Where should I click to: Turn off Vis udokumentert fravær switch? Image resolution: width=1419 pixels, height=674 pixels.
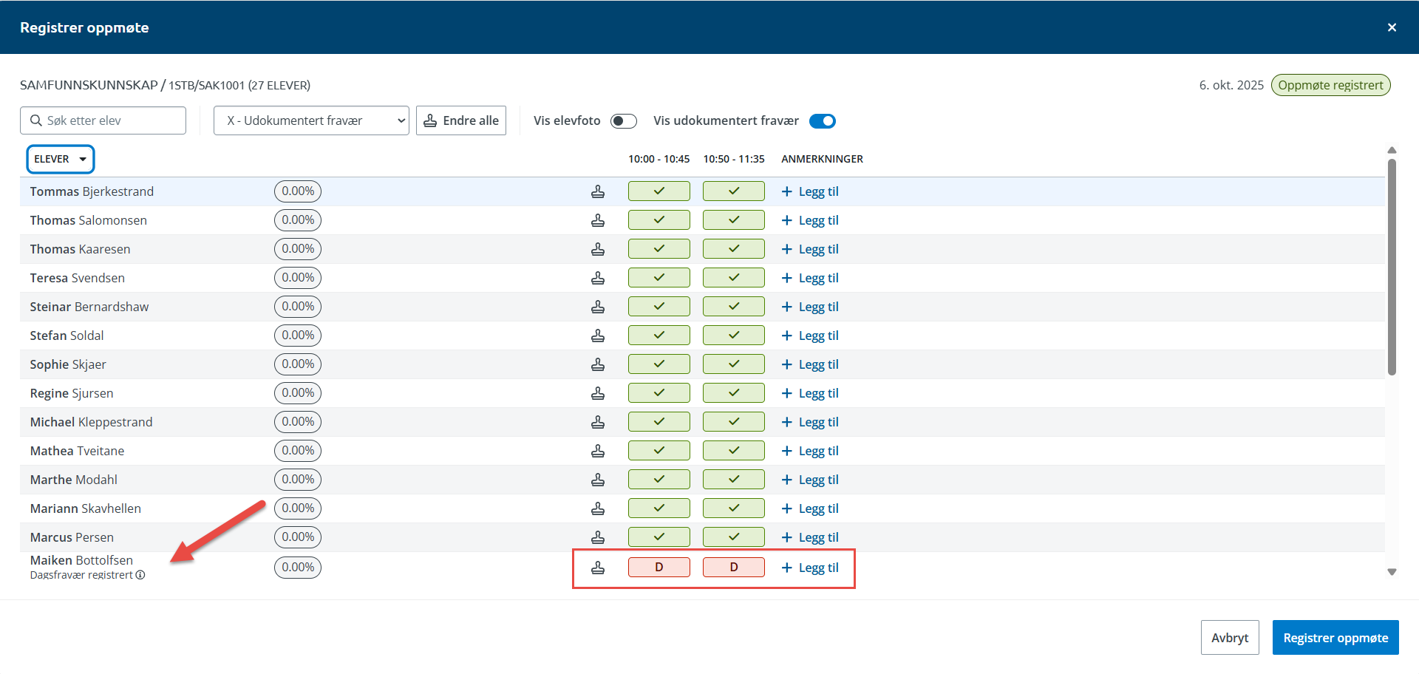pos(823,120)
